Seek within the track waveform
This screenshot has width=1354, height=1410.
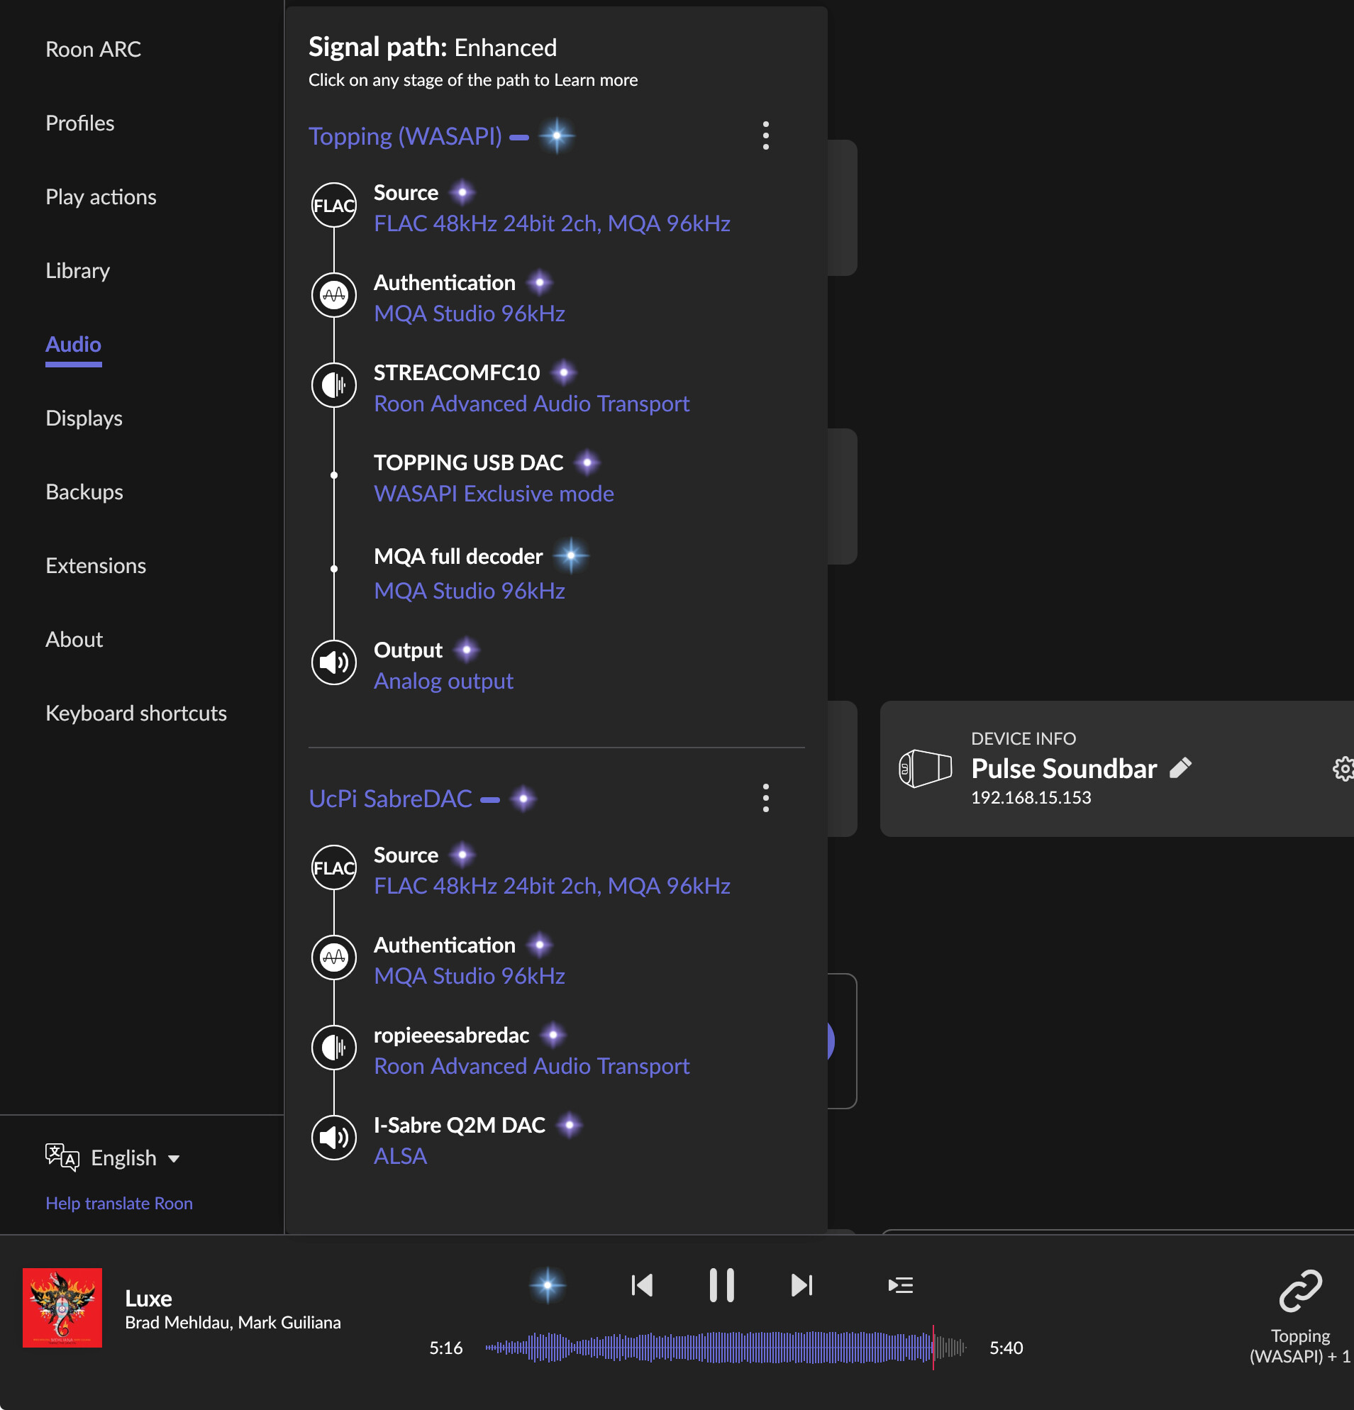pos(725,1347)
